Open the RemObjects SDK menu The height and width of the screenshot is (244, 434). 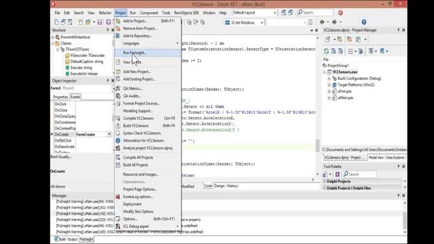pyautogui.click(x=186, y=13)
